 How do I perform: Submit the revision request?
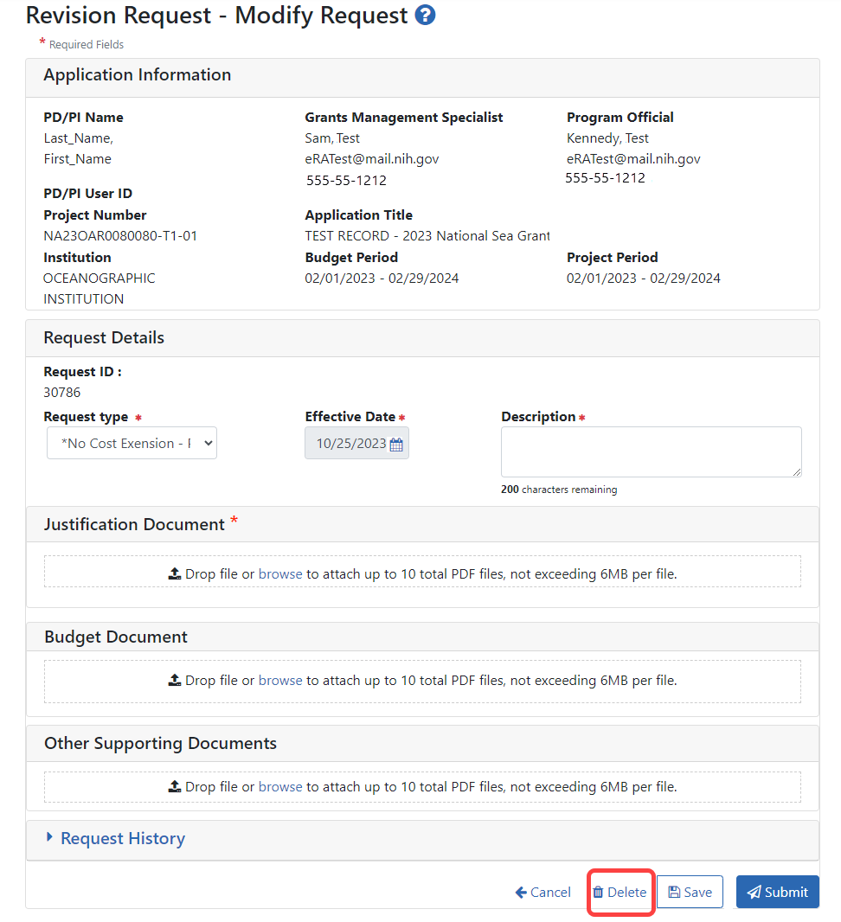778,892
